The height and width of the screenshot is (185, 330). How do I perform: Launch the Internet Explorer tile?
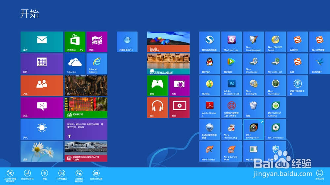(97, 64)
